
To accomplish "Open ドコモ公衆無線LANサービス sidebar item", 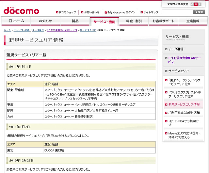I will click(185, 60).
